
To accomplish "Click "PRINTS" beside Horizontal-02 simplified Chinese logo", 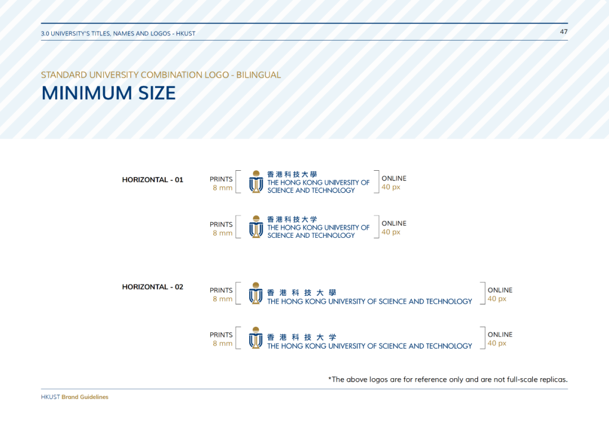I will (221, 335).
